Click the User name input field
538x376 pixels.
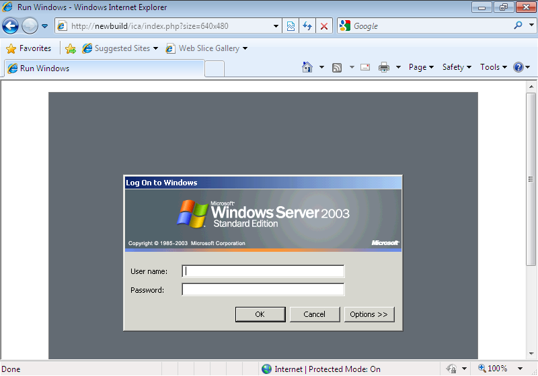click(263, 271)
